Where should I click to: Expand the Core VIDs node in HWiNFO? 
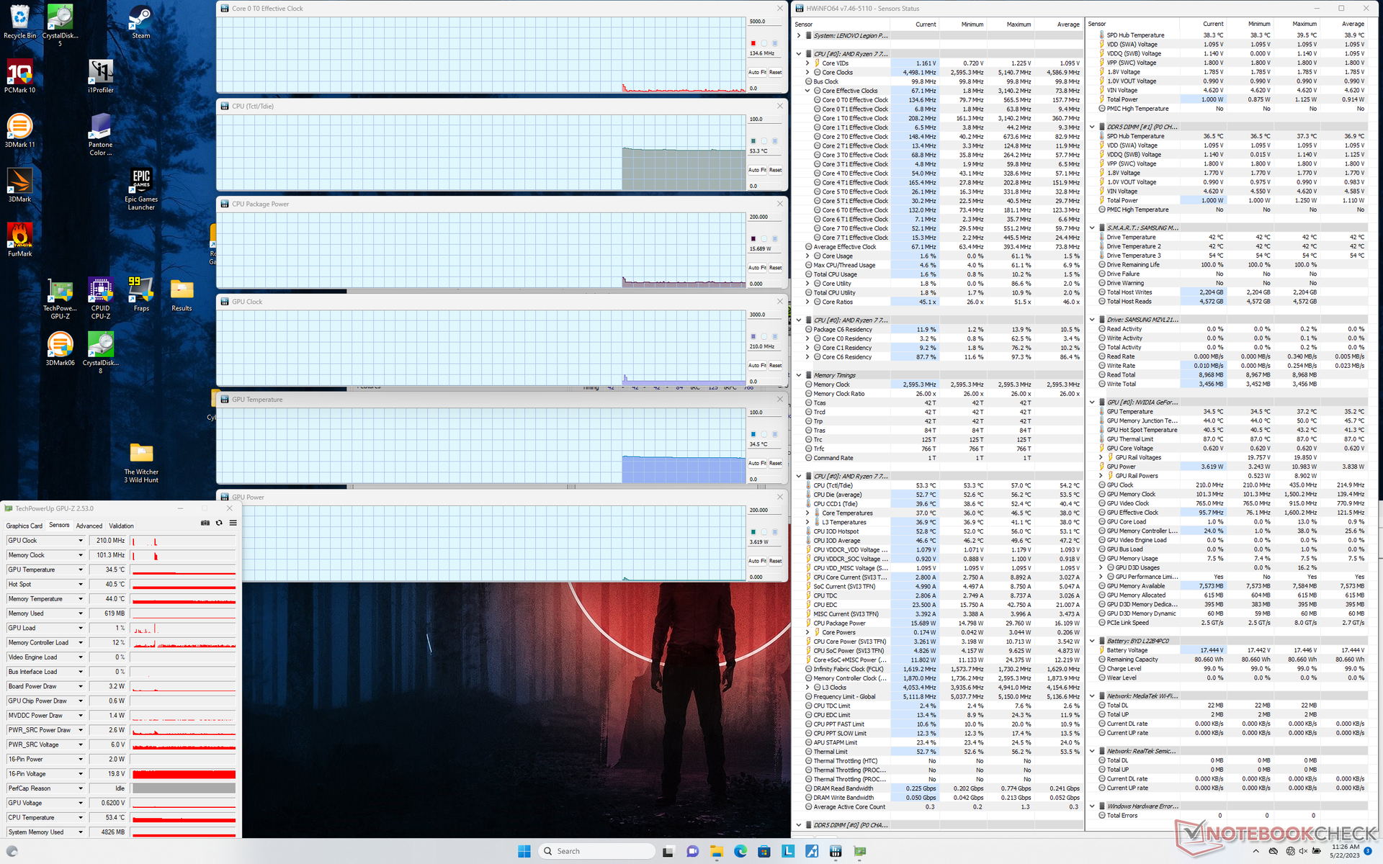[x=807, y=63]
